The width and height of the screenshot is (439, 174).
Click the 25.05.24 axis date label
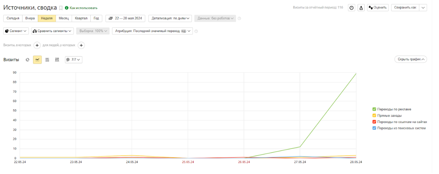(188, 162)
